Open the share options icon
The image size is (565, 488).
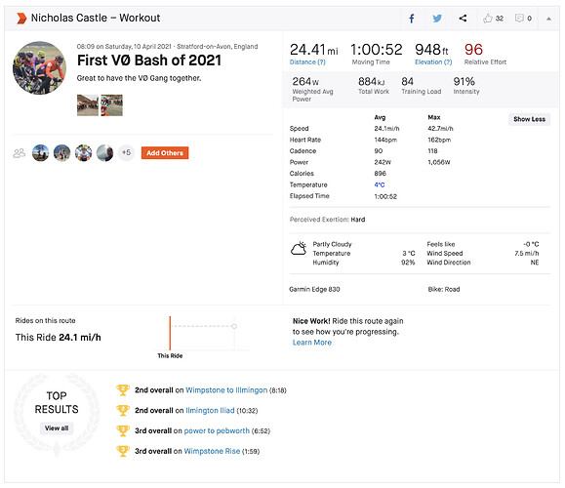click(x=463, y=18)
